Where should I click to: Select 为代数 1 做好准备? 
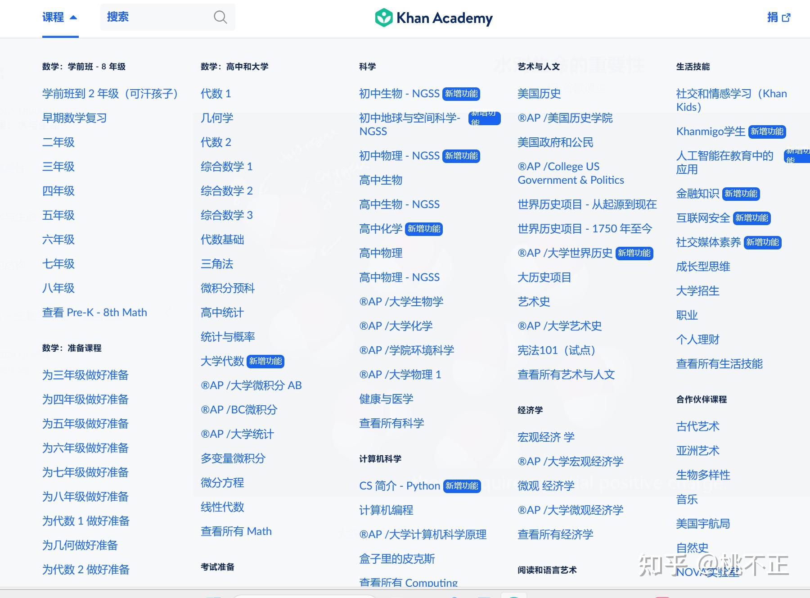(86, 521)
